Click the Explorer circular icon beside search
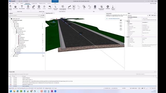The height and width of the screenshot is (93, 166). click(x=42, y=16)
